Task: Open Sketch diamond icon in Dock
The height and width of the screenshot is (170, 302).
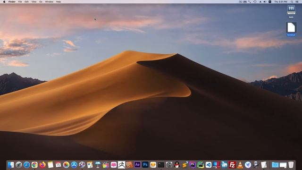Action: (x=153, y=165)
